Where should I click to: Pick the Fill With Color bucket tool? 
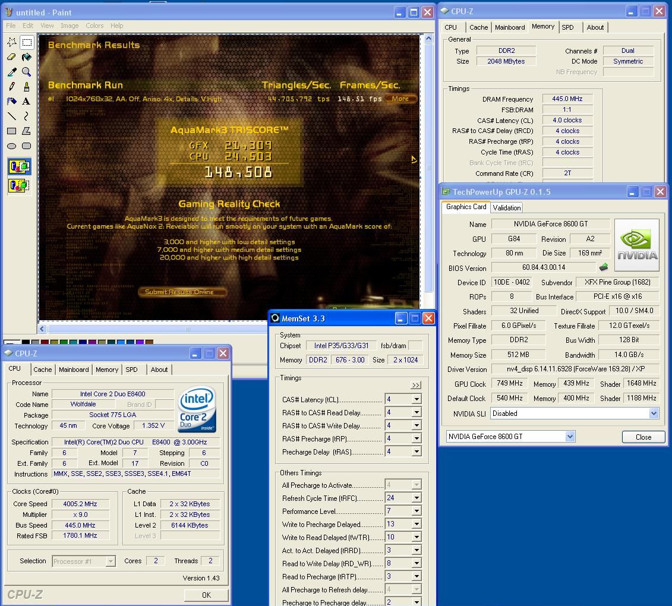click(x=27, y=57)
